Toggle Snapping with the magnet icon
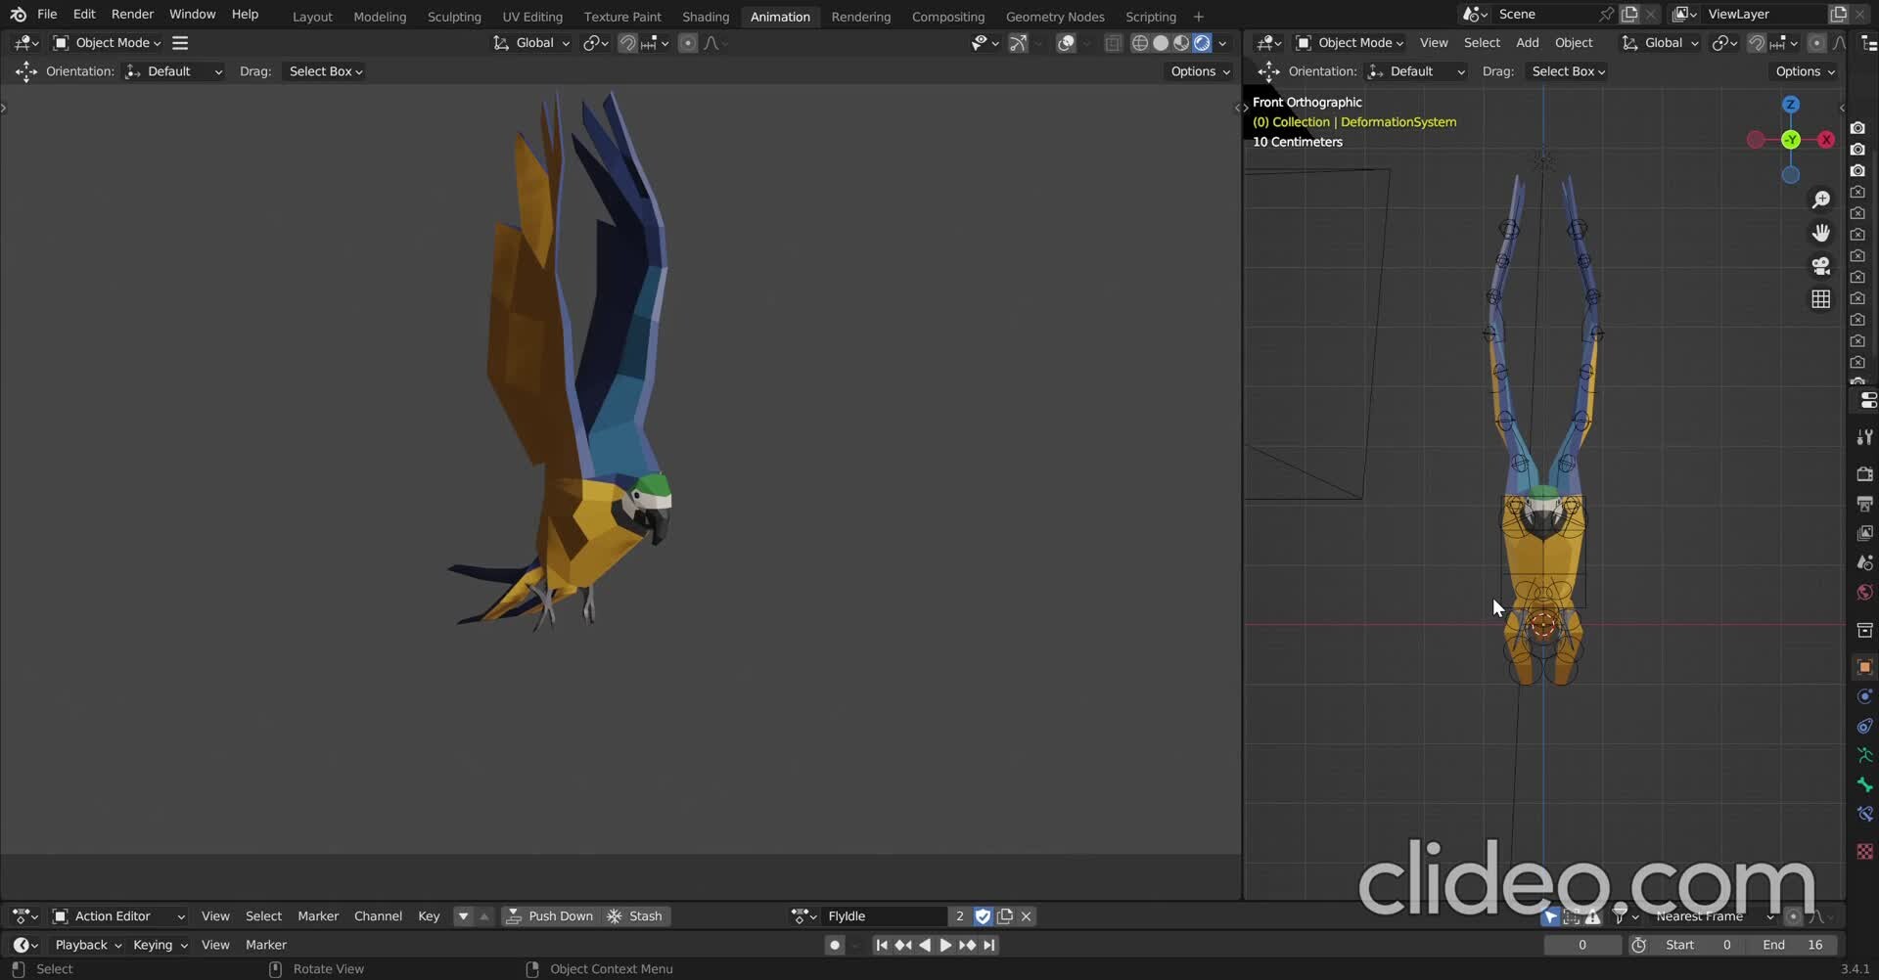The width and height of the screenshot is (1879, 980). tap(627, 43)
